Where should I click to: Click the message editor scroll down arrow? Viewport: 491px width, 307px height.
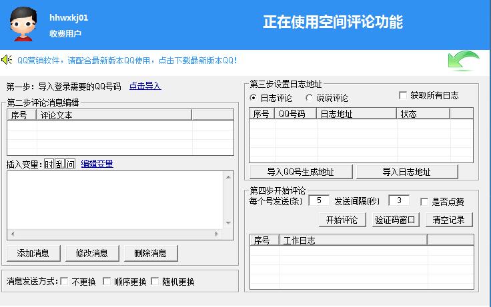coord(228,223)
